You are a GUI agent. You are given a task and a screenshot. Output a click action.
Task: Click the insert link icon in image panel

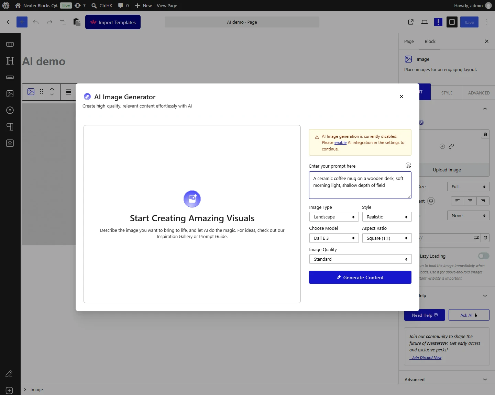(451, 146)
